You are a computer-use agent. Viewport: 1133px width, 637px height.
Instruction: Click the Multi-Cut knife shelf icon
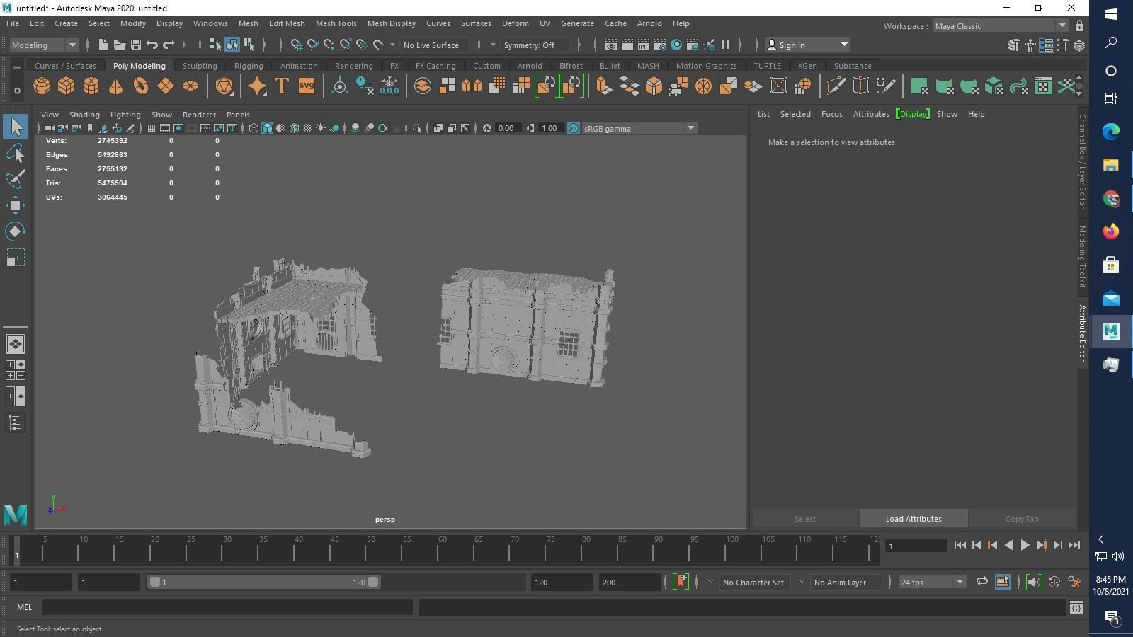point(836,86)
